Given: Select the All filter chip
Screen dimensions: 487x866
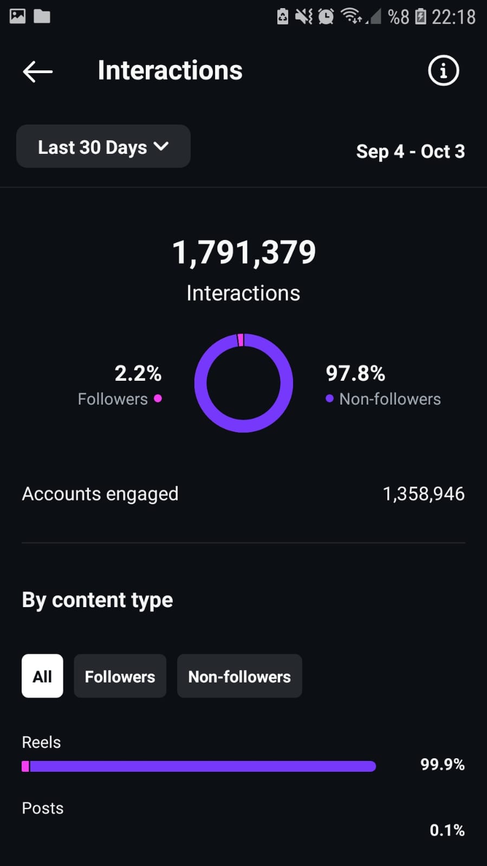Looking at the screenshot, I should [x=42, y=676].
